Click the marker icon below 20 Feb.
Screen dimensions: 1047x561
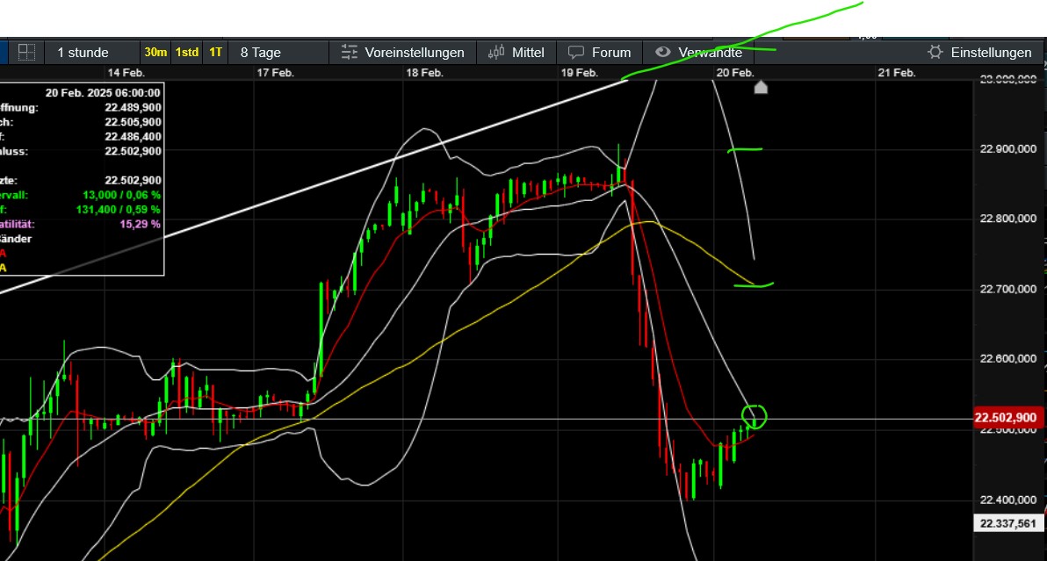761,88
